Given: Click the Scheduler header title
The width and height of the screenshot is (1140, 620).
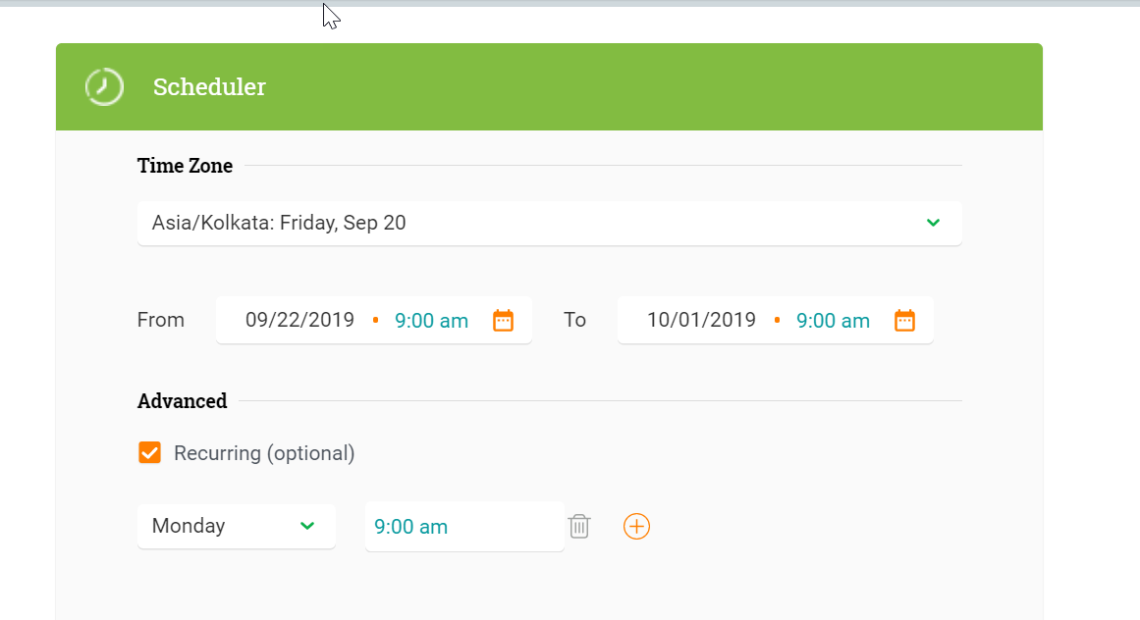Looking at the screenshot, I should pyautogui.click(x=209, y=87).
